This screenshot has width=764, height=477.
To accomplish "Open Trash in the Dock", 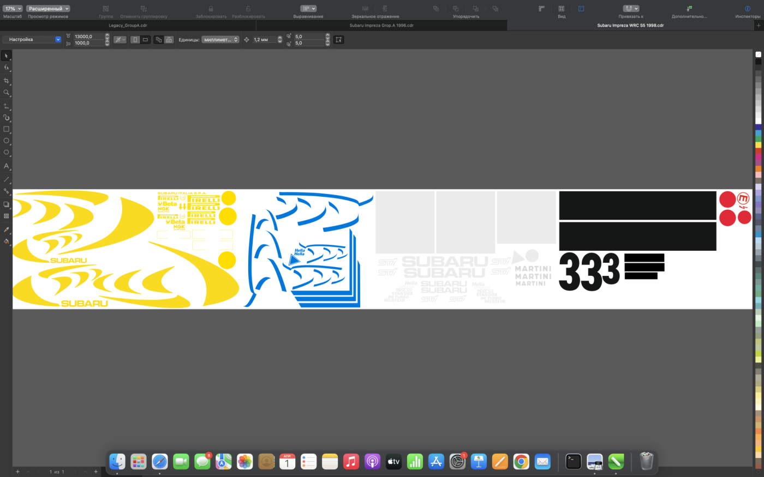I will click(647, 462).
